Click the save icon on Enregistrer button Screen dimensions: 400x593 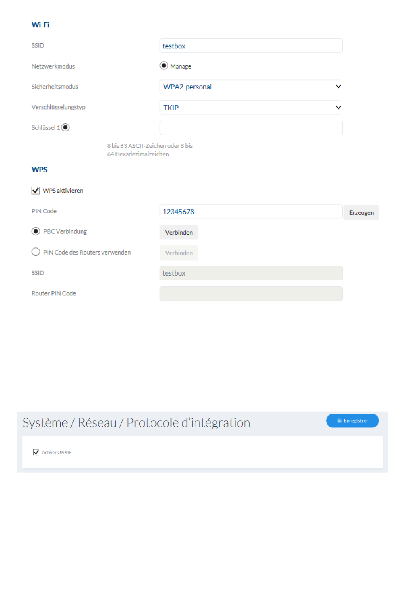[339, 421]
